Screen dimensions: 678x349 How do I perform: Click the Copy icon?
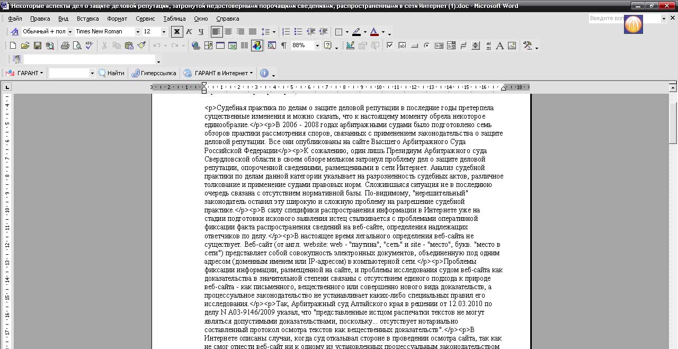117,46
